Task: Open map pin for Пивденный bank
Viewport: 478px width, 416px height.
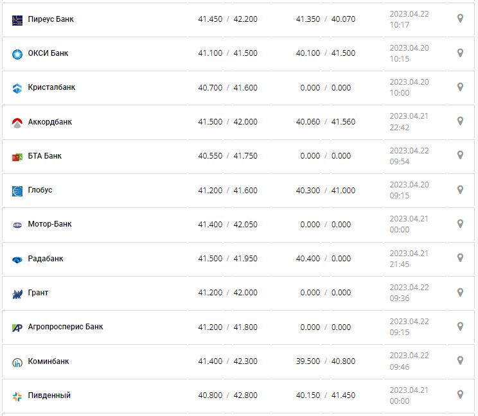Action: (x=460, y=395)
